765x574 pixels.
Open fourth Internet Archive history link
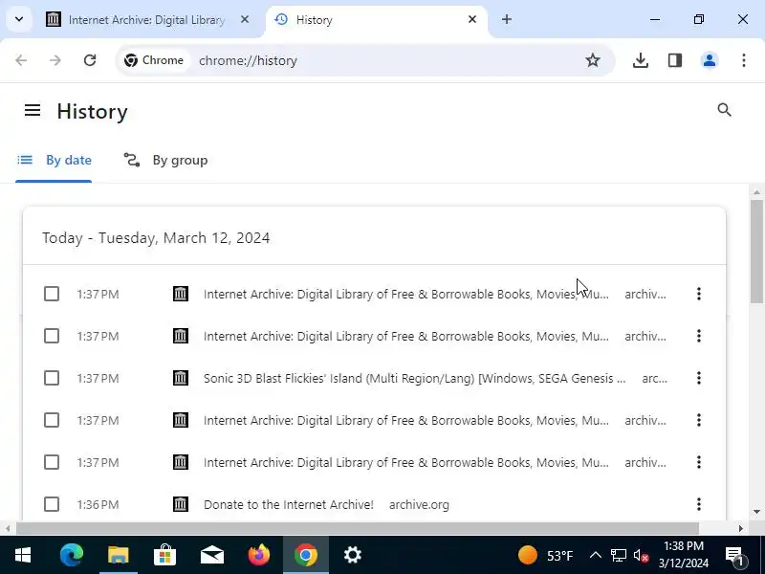[405, 421]
